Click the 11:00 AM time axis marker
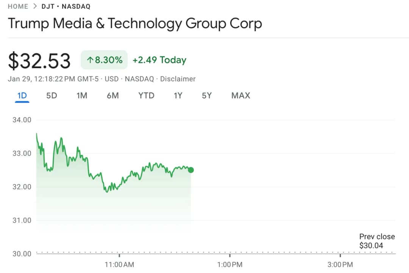This screenshot has width=409, height=273. [x=119, y=265]
